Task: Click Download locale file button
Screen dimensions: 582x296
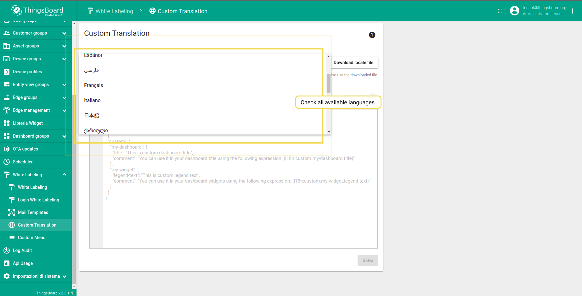Action: 353,63
